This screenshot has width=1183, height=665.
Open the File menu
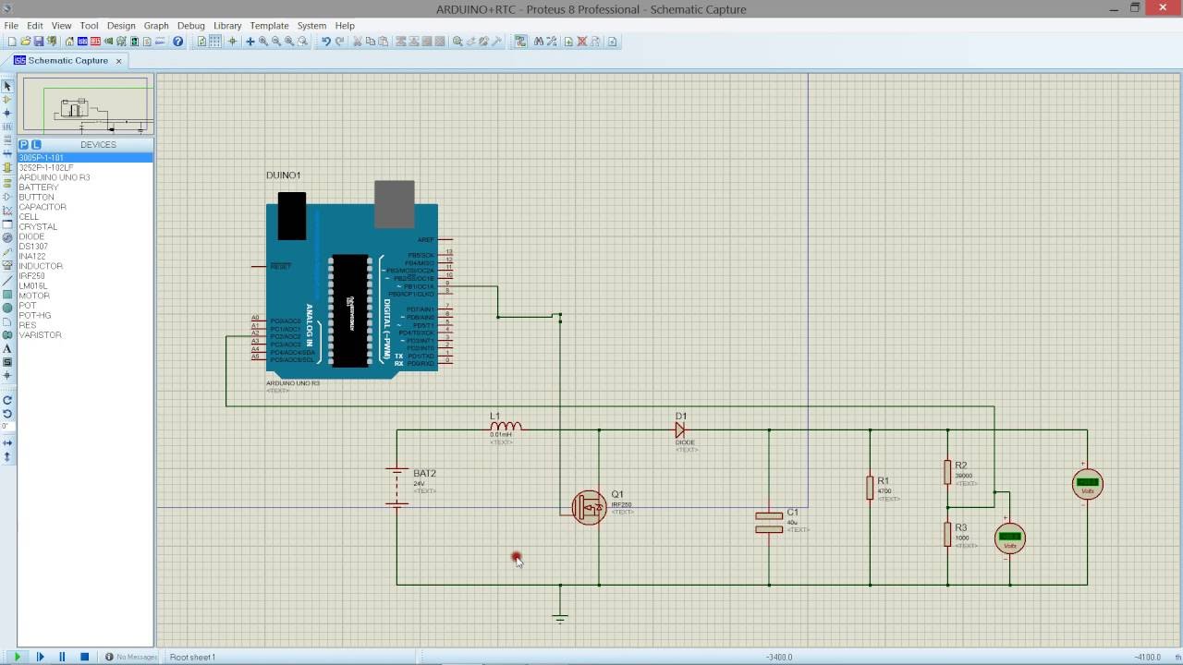pyautogui.click(x=11, y=26)
